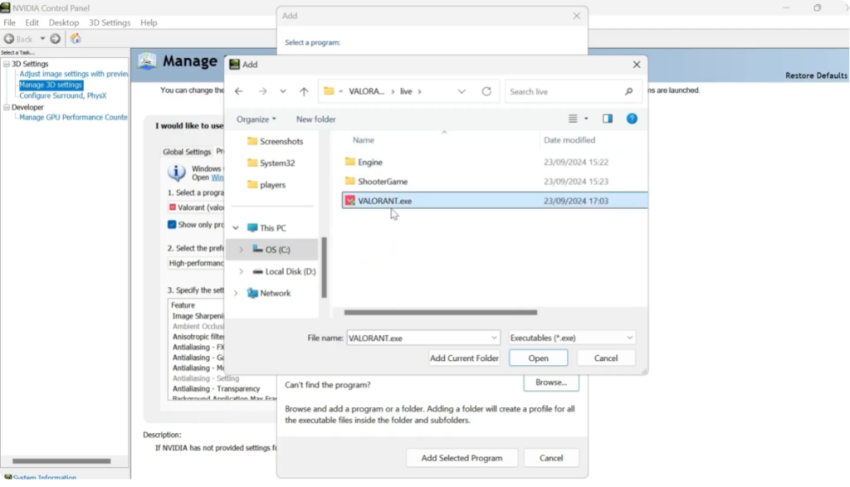Open the File name combo box dropdown
The image size is (850, 487).
pos(494,338)
